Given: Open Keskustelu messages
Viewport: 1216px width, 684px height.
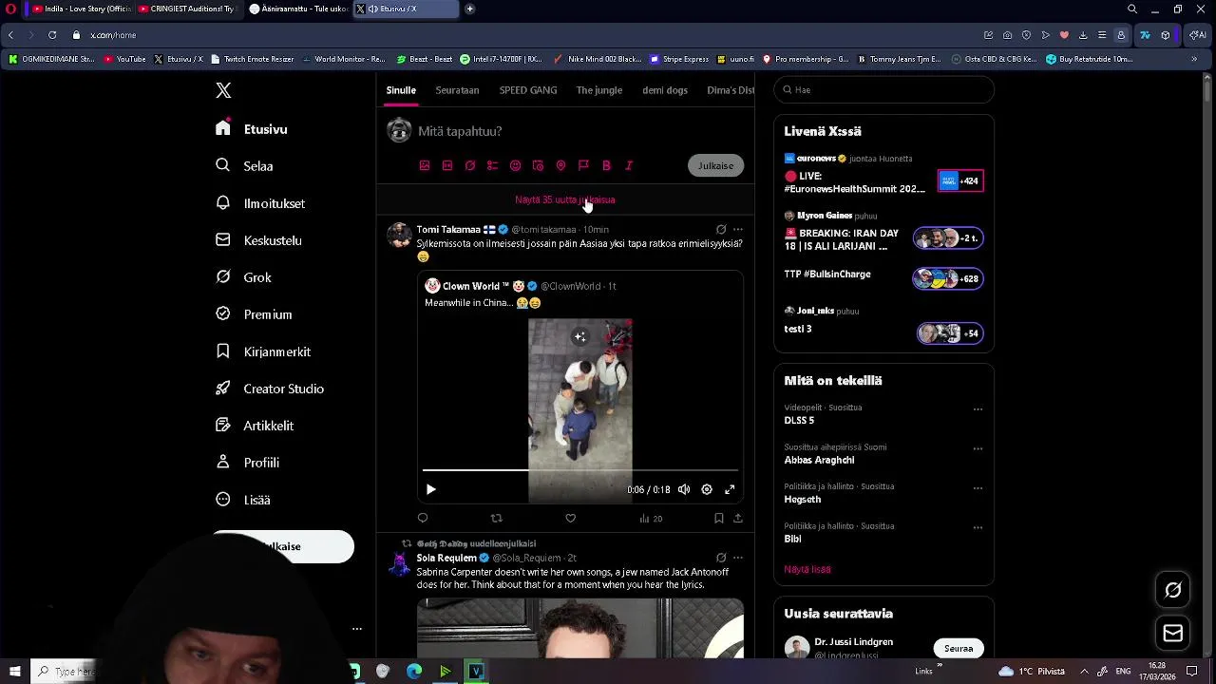Looking at the screenshot, I should (x=258, y=240).
